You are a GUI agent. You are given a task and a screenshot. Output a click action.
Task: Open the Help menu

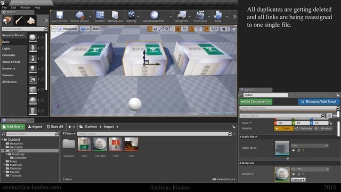[x=37, y=7]
